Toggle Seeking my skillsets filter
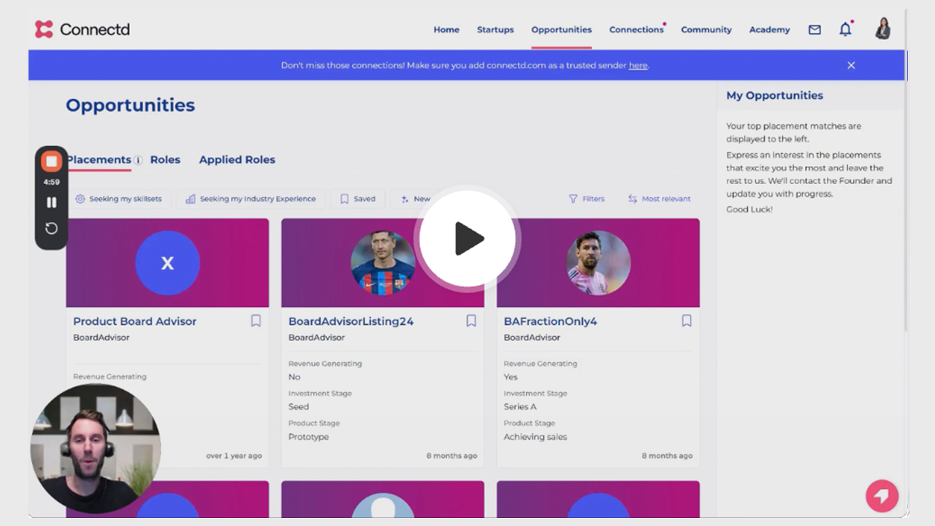This screenshot has height=526, width=935. click(x=118, y=199)
